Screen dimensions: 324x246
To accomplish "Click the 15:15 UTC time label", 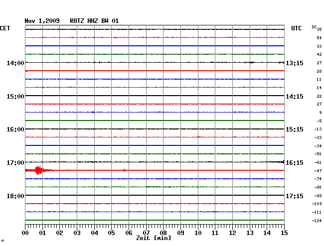I will tap(295, 129).
